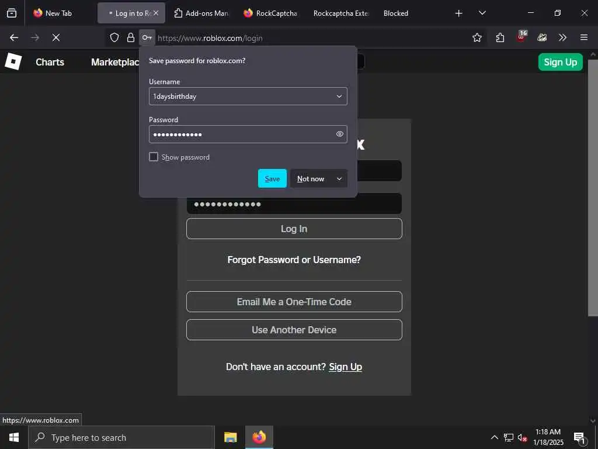Image resolution: width=598 pixels, height=449 pixels.
Task: Click the Log In button
Action: pos(294,229)
